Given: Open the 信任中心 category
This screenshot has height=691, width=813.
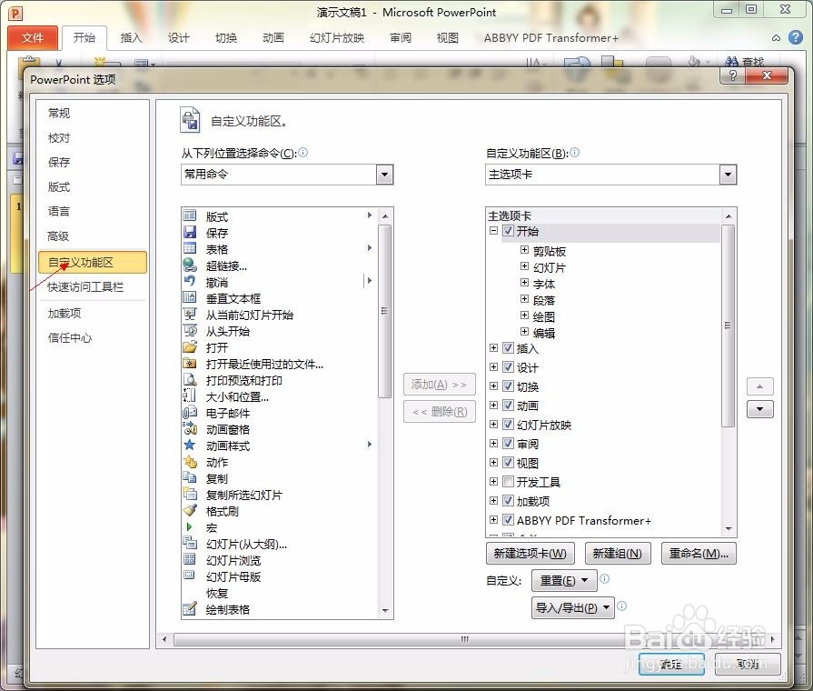Looking at the screenshot, I should pos(70,338).
